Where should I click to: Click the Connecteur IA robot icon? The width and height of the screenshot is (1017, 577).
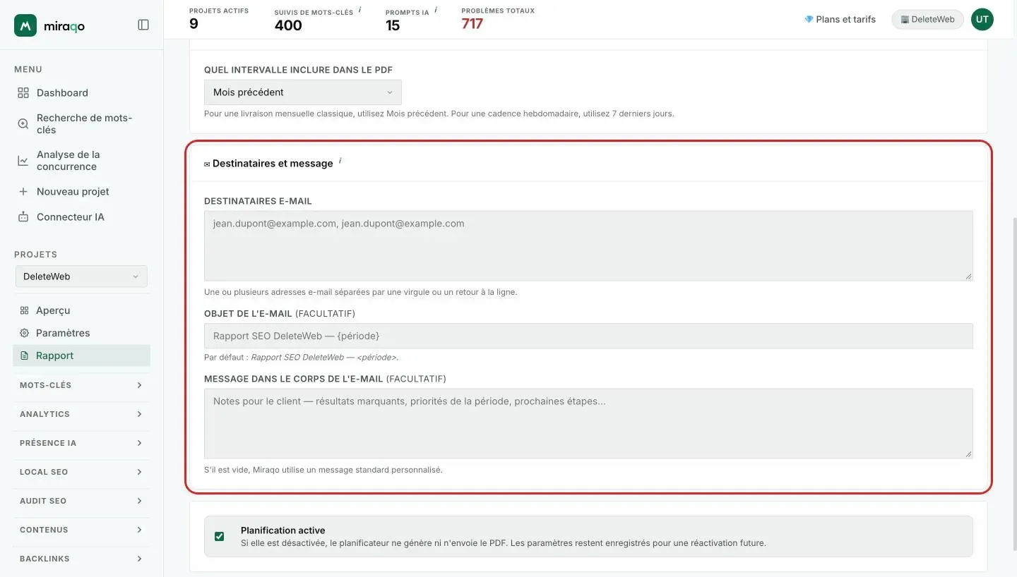tap(23, 217)
